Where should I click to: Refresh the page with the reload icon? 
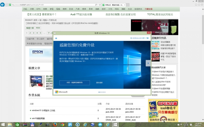100,5
